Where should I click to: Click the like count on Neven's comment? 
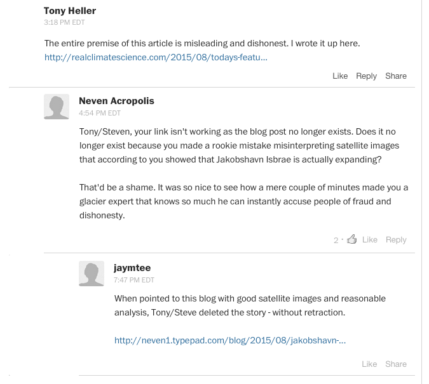pos(336,240)
